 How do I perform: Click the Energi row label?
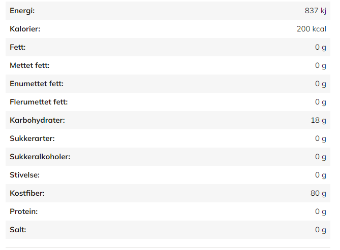tap(22, 11)
